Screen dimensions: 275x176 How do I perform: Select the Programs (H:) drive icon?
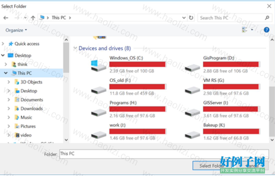pos(98,112)
